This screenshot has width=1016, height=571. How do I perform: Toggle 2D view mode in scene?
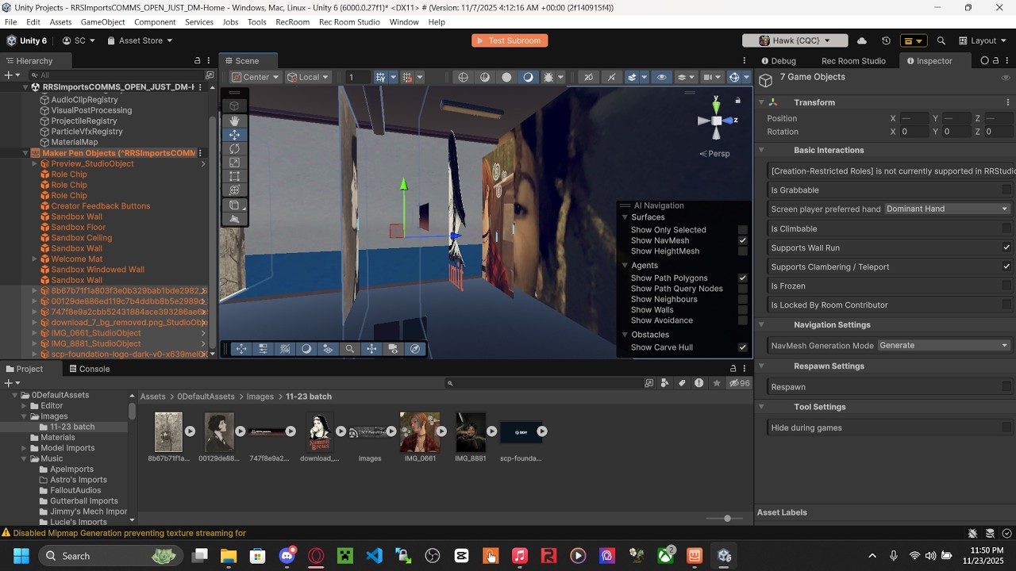click(x=588, y=77)
